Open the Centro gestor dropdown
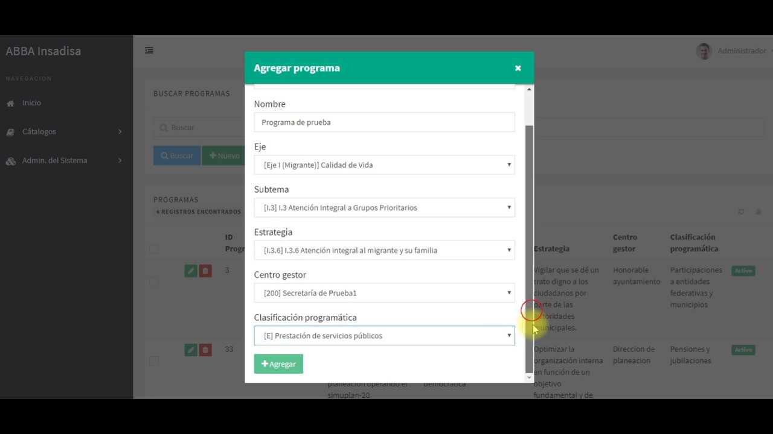The height and width of the screenshot is (434, 773). [385, 293]
